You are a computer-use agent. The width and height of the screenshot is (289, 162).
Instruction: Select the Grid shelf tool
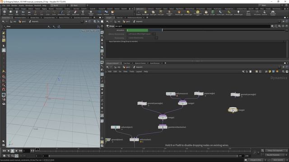coord(29,13)
